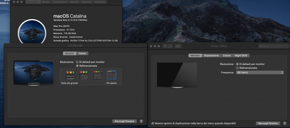Close the About This Mac window
The image size is (290, 128).
point(14,2)
